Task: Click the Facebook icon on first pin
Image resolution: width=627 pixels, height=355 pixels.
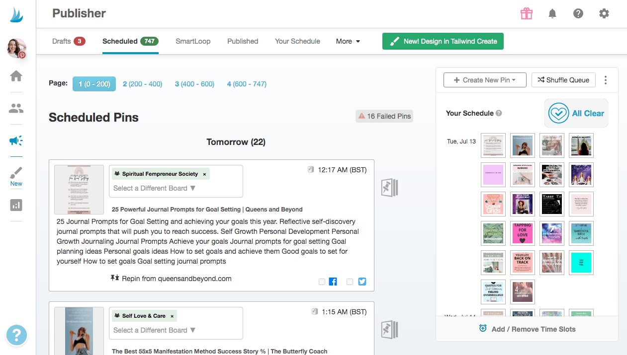Action: (333, 282)
